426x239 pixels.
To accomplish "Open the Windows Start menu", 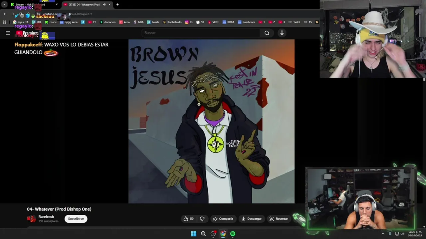I will [x=193, y=234].
